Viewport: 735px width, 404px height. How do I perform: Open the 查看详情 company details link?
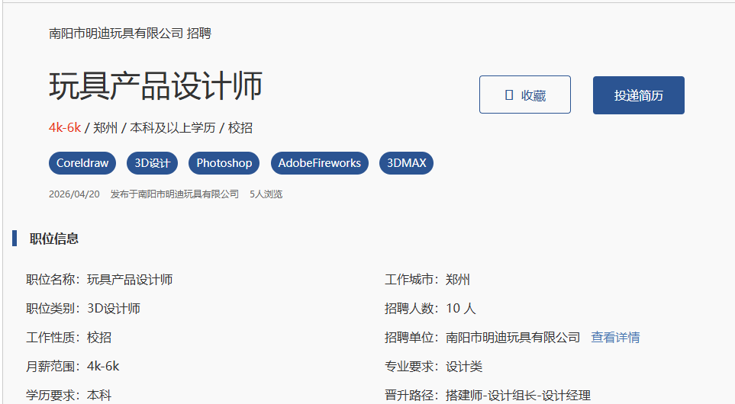(x=615, y=337)
